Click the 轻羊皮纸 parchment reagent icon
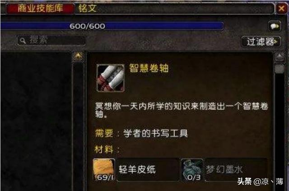The image size is (289, 191). click(104, 170)
